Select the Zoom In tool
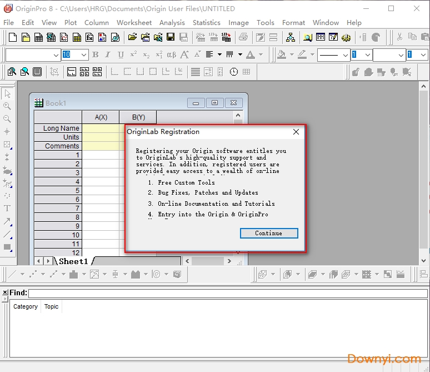The width and height of the screenshot is (430, 372). point(7,106)
